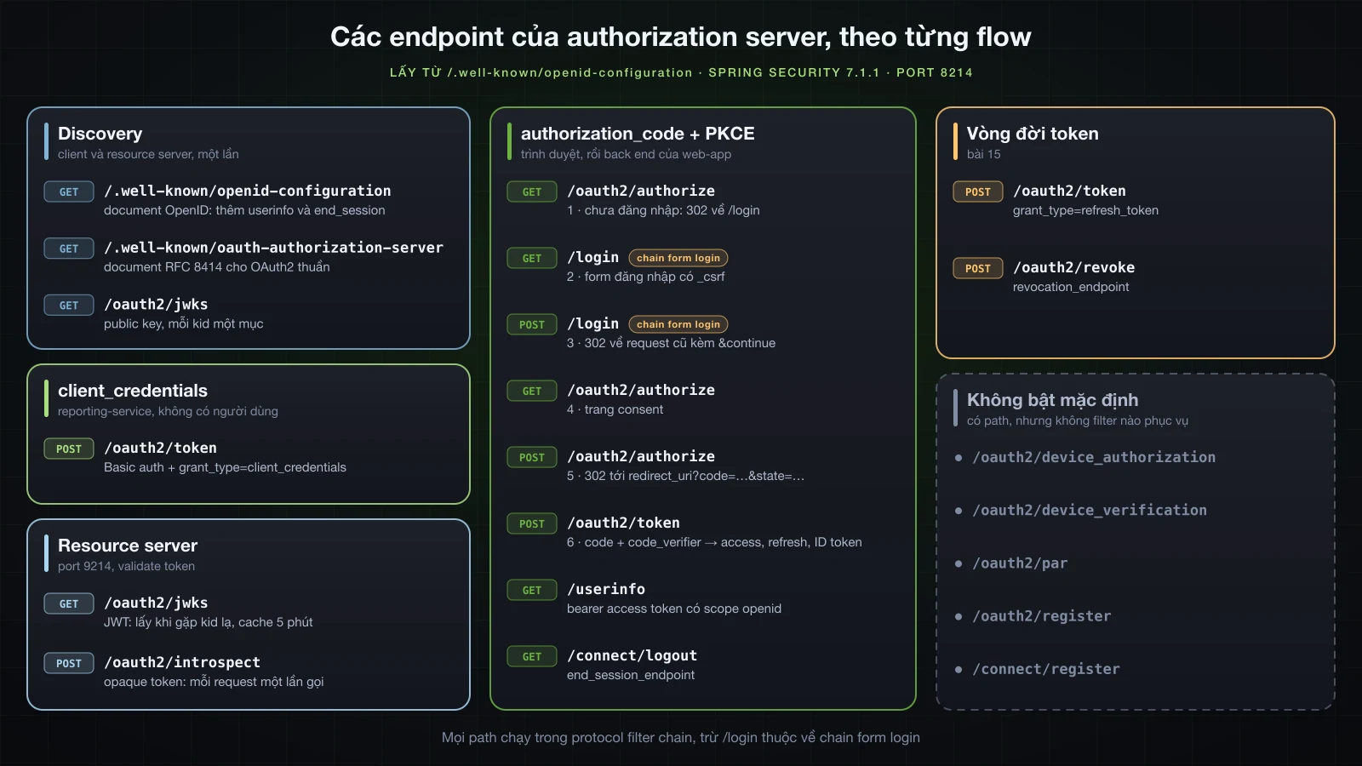
Task: Click 'public key, mỗi kid một mục'
Action: click(x=184, y=323)
